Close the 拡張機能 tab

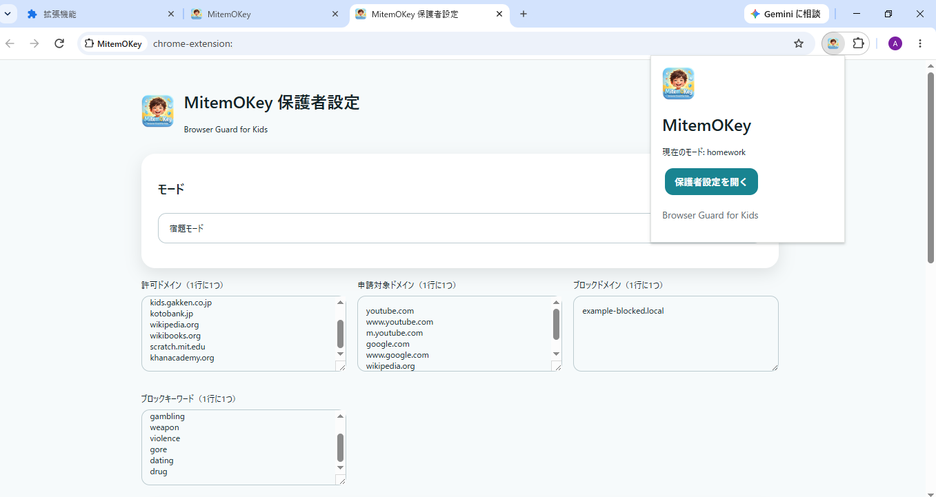(x=171, y=14)
